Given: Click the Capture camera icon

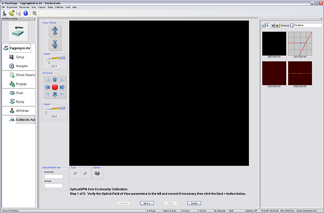Looking at the screenshot, I should [97, 173].
